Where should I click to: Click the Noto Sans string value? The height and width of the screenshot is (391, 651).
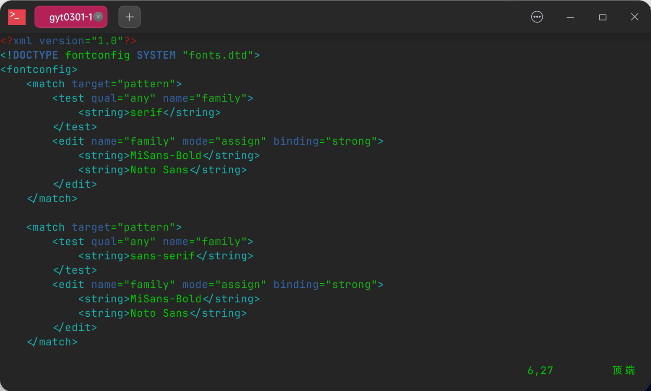pos(160,169)
